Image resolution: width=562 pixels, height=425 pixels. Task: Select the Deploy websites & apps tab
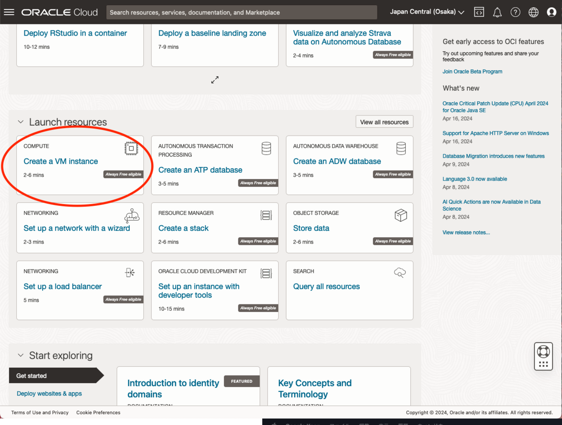(49, 394)
